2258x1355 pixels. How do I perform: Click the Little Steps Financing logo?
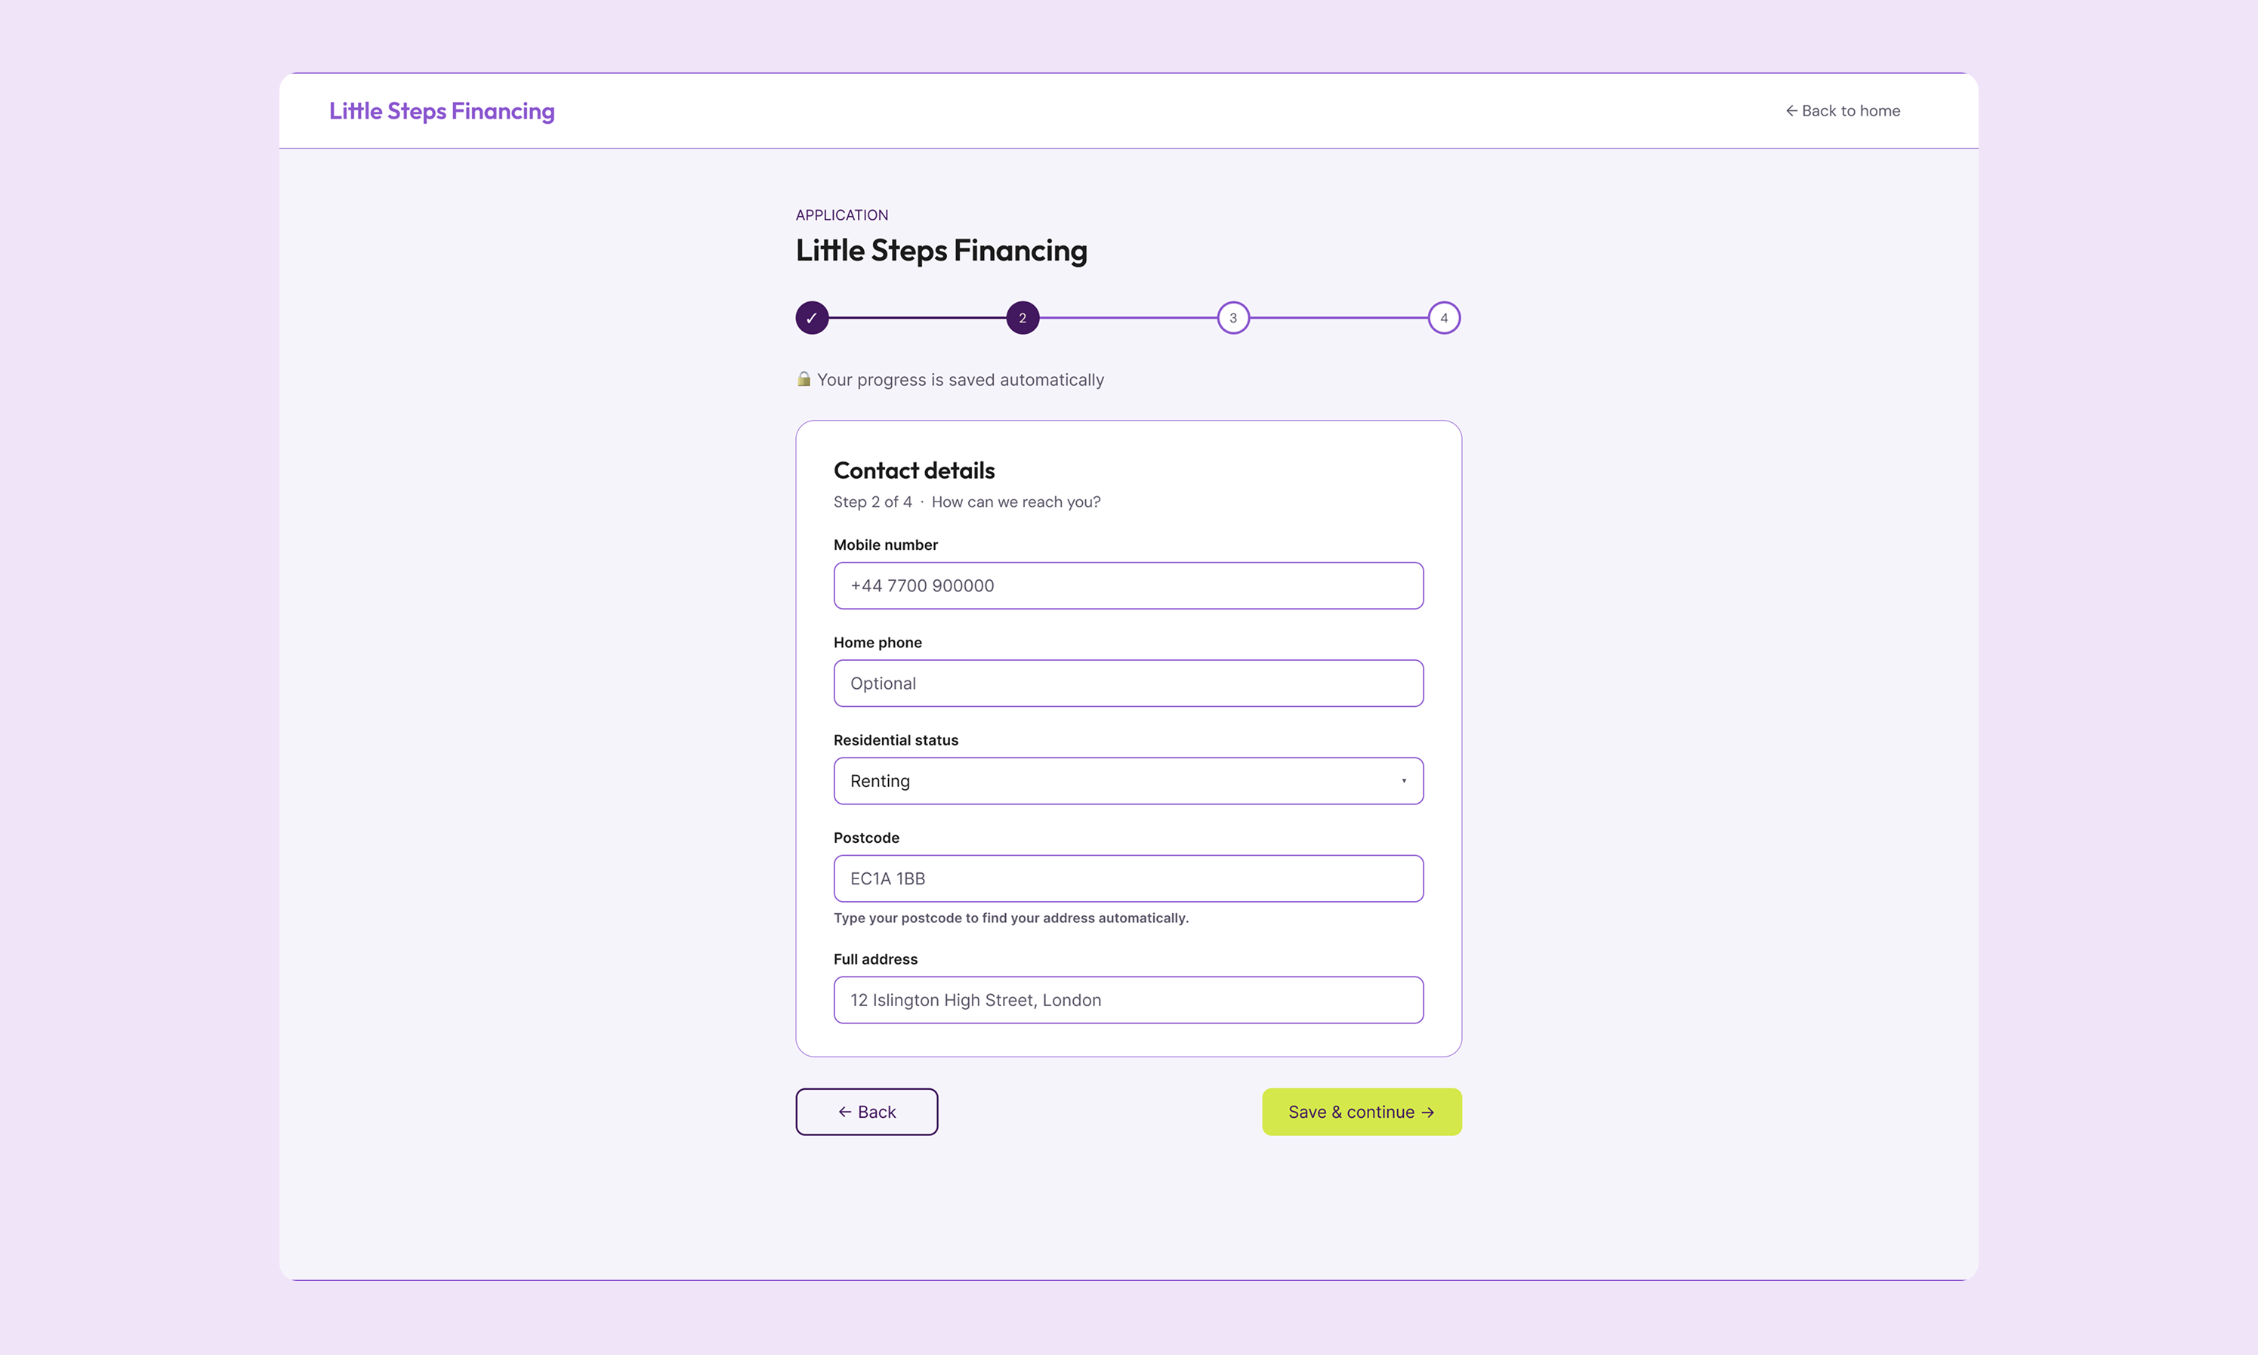[442, 110]
